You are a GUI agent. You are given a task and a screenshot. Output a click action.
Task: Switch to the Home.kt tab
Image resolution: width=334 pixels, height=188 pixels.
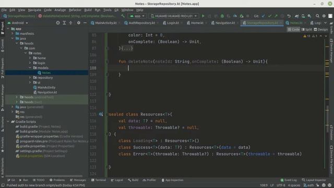coord(197,23)
